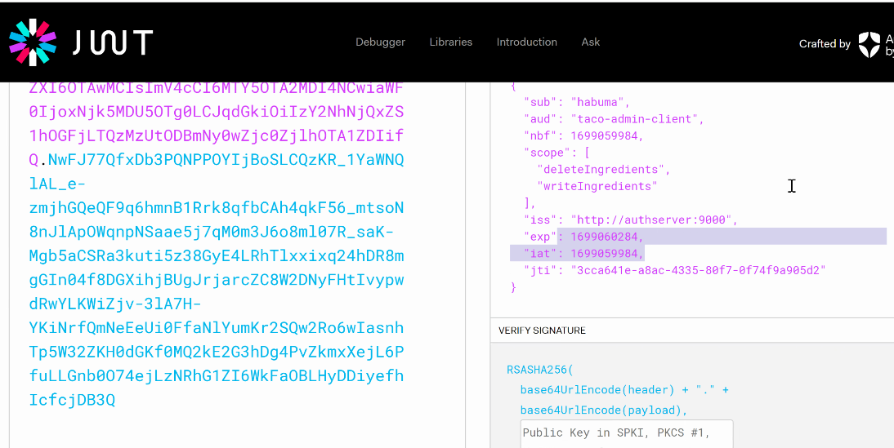The width and height of the screenshot is (894, 448).
Task: Open the Libraries menu item
Action: coord(451,42)
